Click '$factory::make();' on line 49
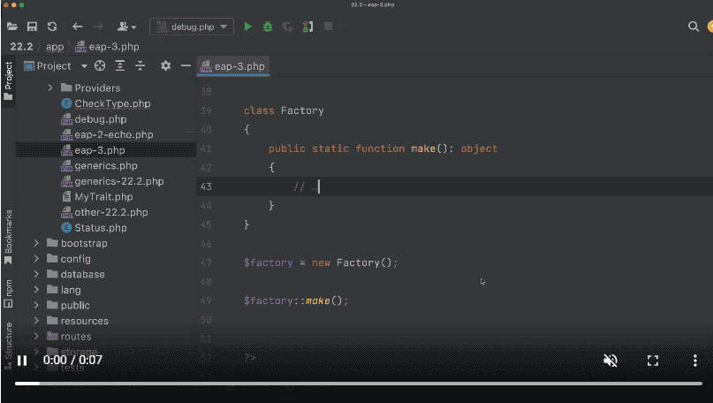 (x=296, y=300)
